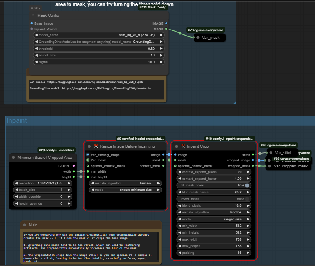Screen dimensions: 315x266
Task: Open the mode ranged size dropdown
Action: click(x=214, y=219)
